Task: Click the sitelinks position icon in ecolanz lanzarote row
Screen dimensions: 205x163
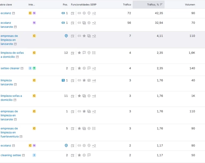Action: click(x=63, y=23)
